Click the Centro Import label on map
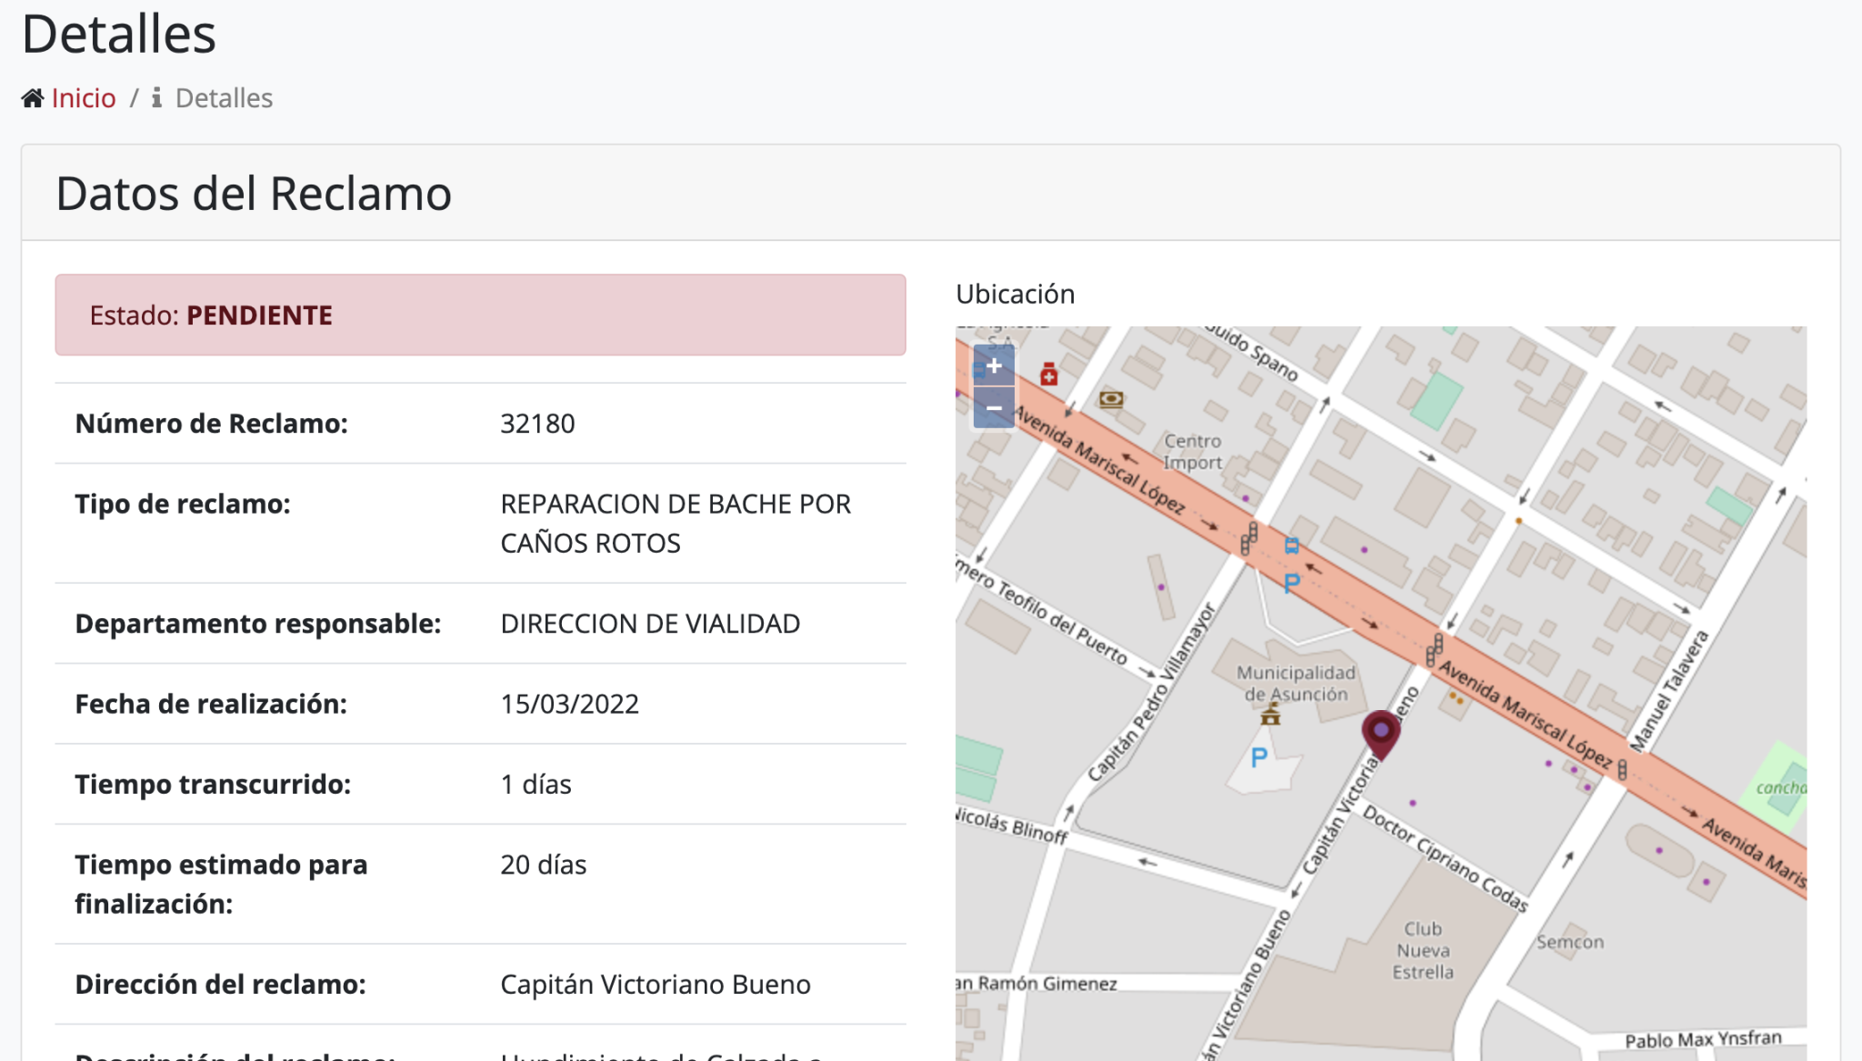Viewport: 1862px width, 1061px height. point(1193,451)
